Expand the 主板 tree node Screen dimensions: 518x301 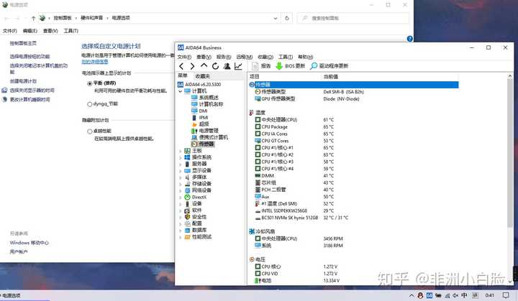pos(181,151)
